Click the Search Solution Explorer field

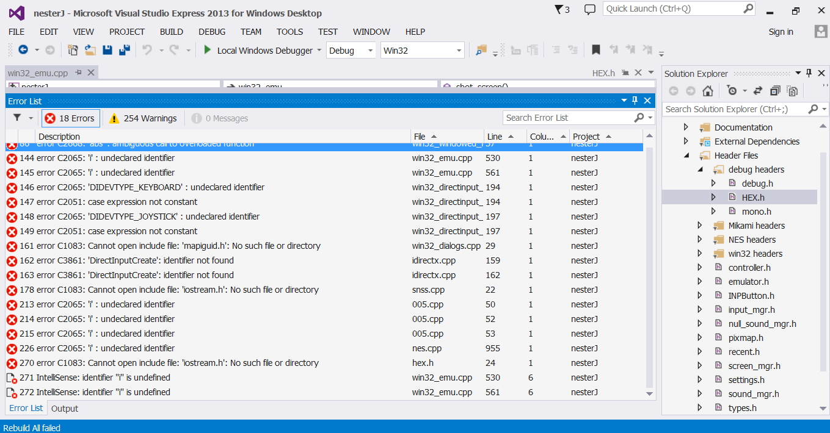(x=735, y=109)
